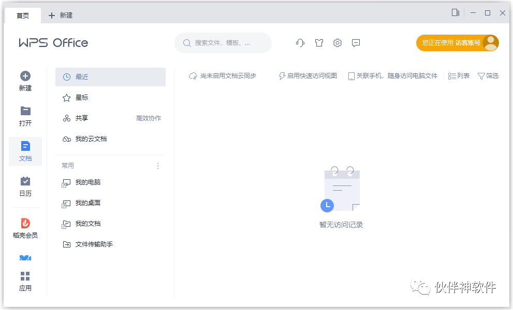Screen dimensions: 513x310
Task: Click the 应用 apps icon
Action: click(25, 279)
